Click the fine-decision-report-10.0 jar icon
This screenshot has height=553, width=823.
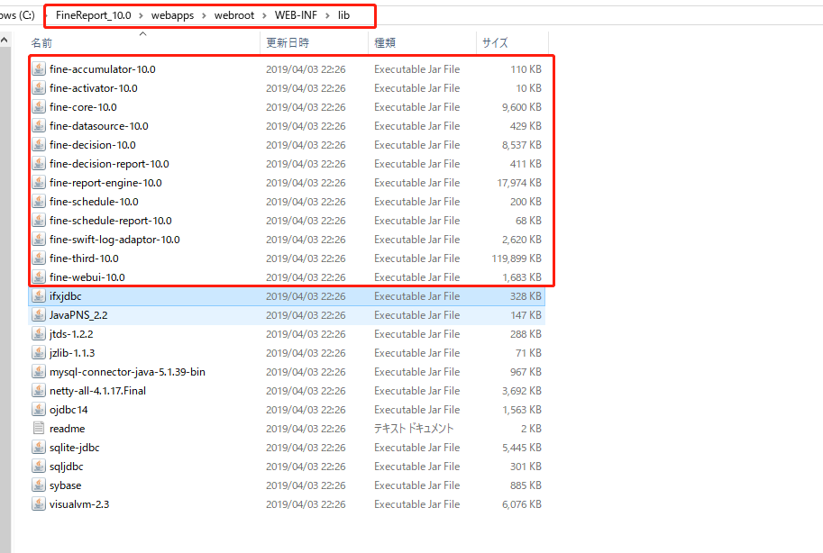pos(39,163)
